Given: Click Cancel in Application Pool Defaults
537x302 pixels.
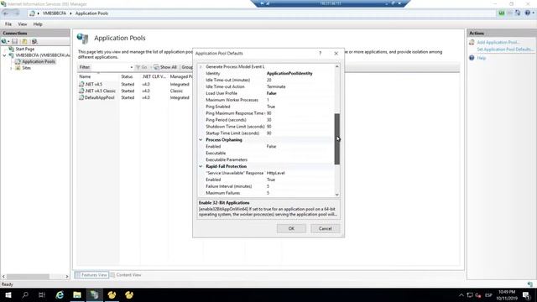Looking at the screenshot, I should (325, 228).
